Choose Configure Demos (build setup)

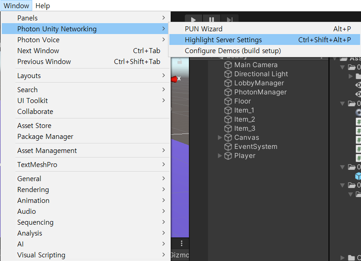[265, 51]
